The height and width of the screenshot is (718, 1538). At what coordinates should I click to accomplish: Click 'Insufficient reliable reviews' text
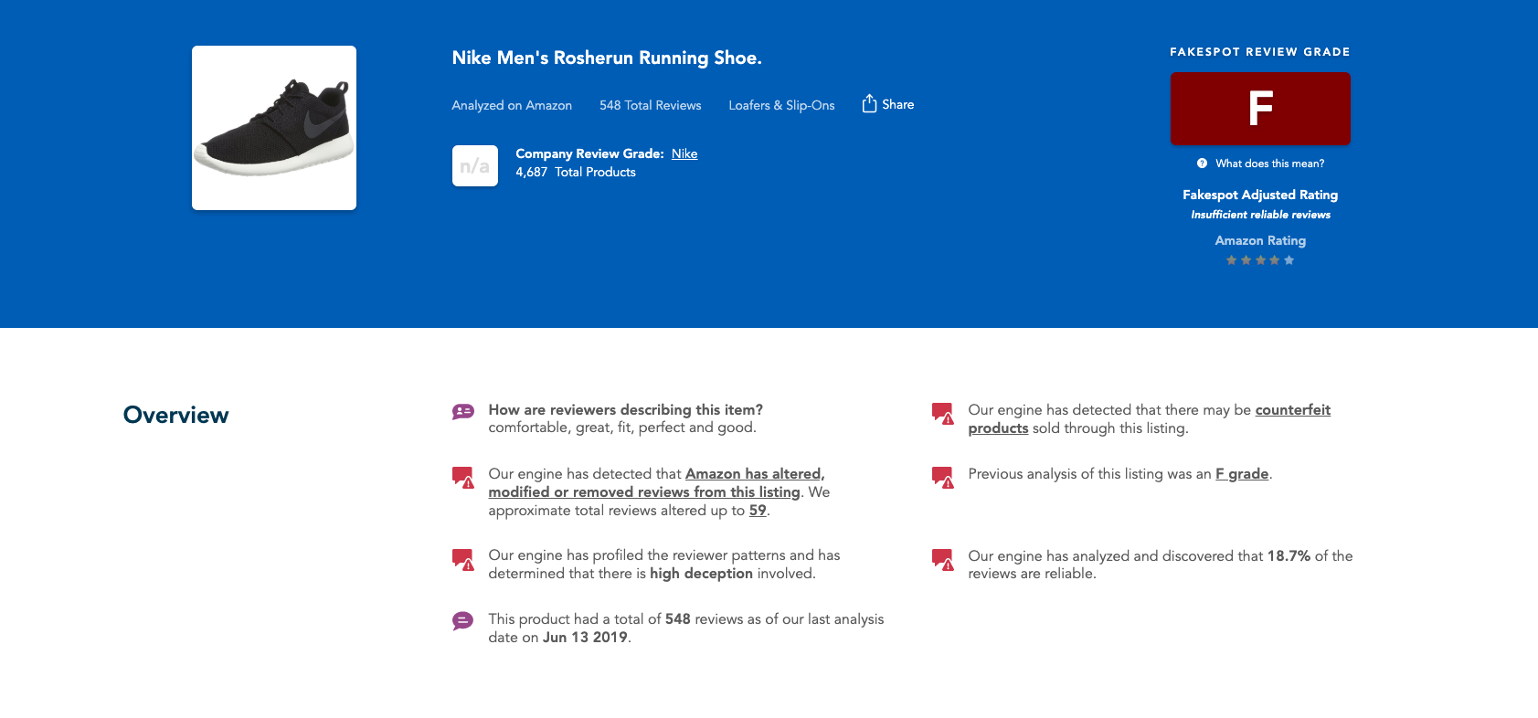pos(1260,215)
